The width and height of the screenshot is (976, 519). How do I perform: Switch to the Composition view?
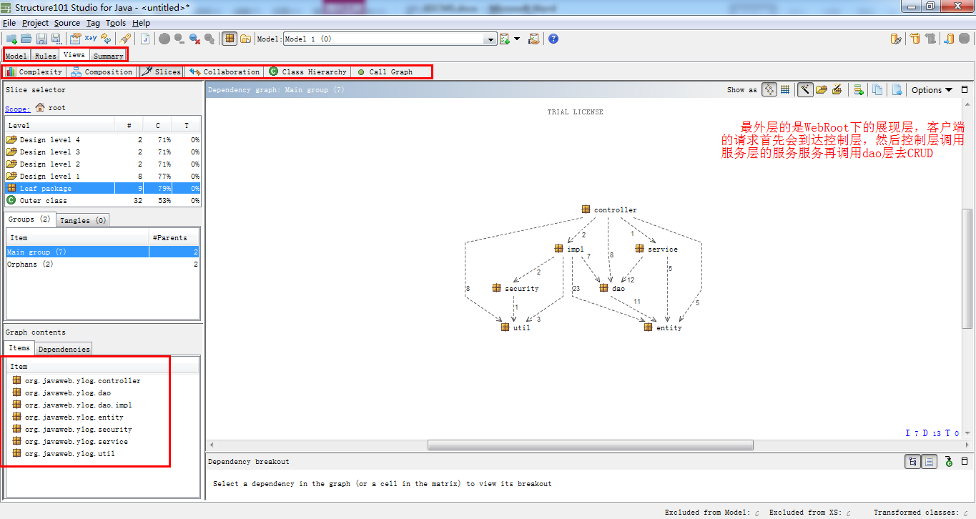[102, 71]
